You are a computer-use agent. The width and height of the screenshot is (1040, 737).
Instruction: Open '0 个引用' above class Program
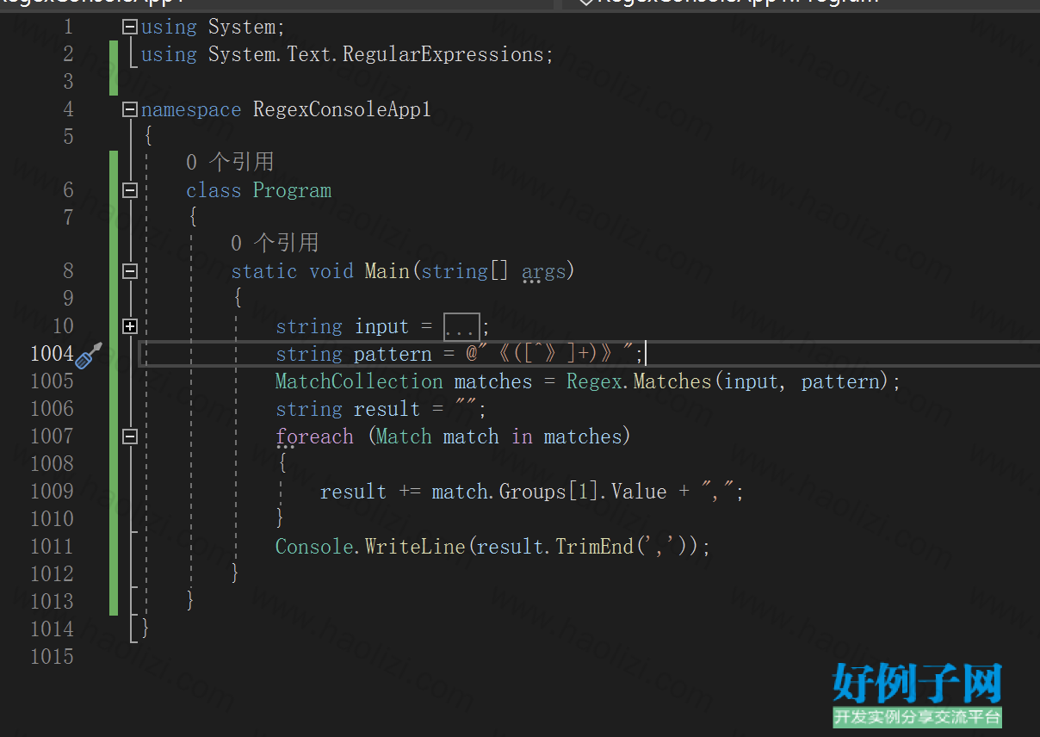coord(230,162)
